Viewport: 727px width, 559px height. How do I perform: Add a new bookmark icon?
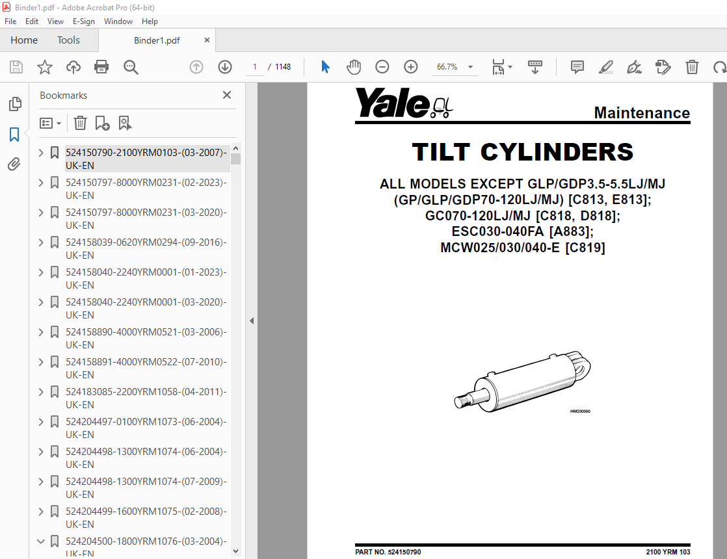(102, 123)
